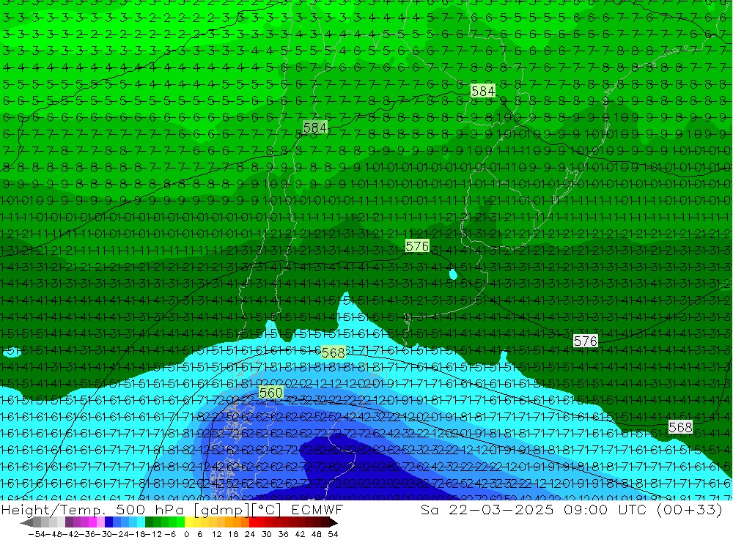Click the date '22-03-2025'
733x537 pixels.
click(501, 509)
